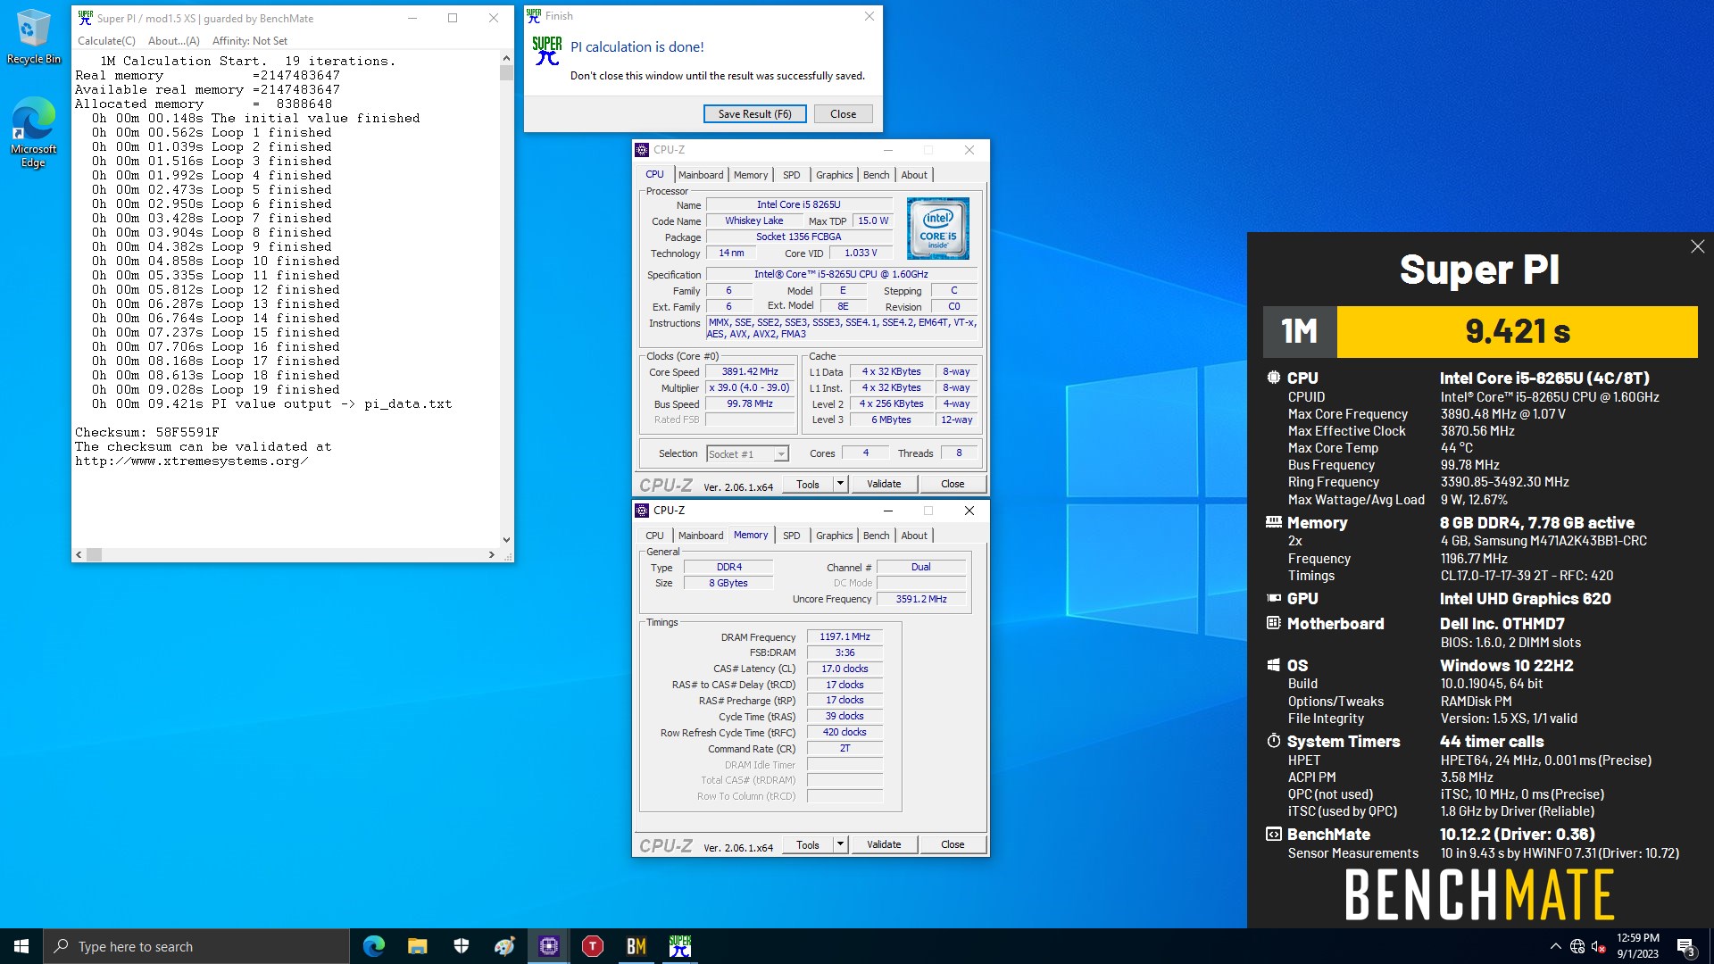
Task: Save Result (F6) in Finish dialog
Action: pyautogui.click(x=755, y=114)
